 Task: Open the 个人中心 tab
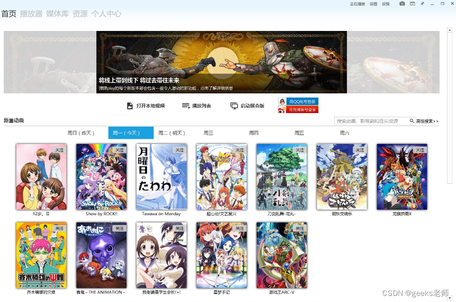[106, 14]
